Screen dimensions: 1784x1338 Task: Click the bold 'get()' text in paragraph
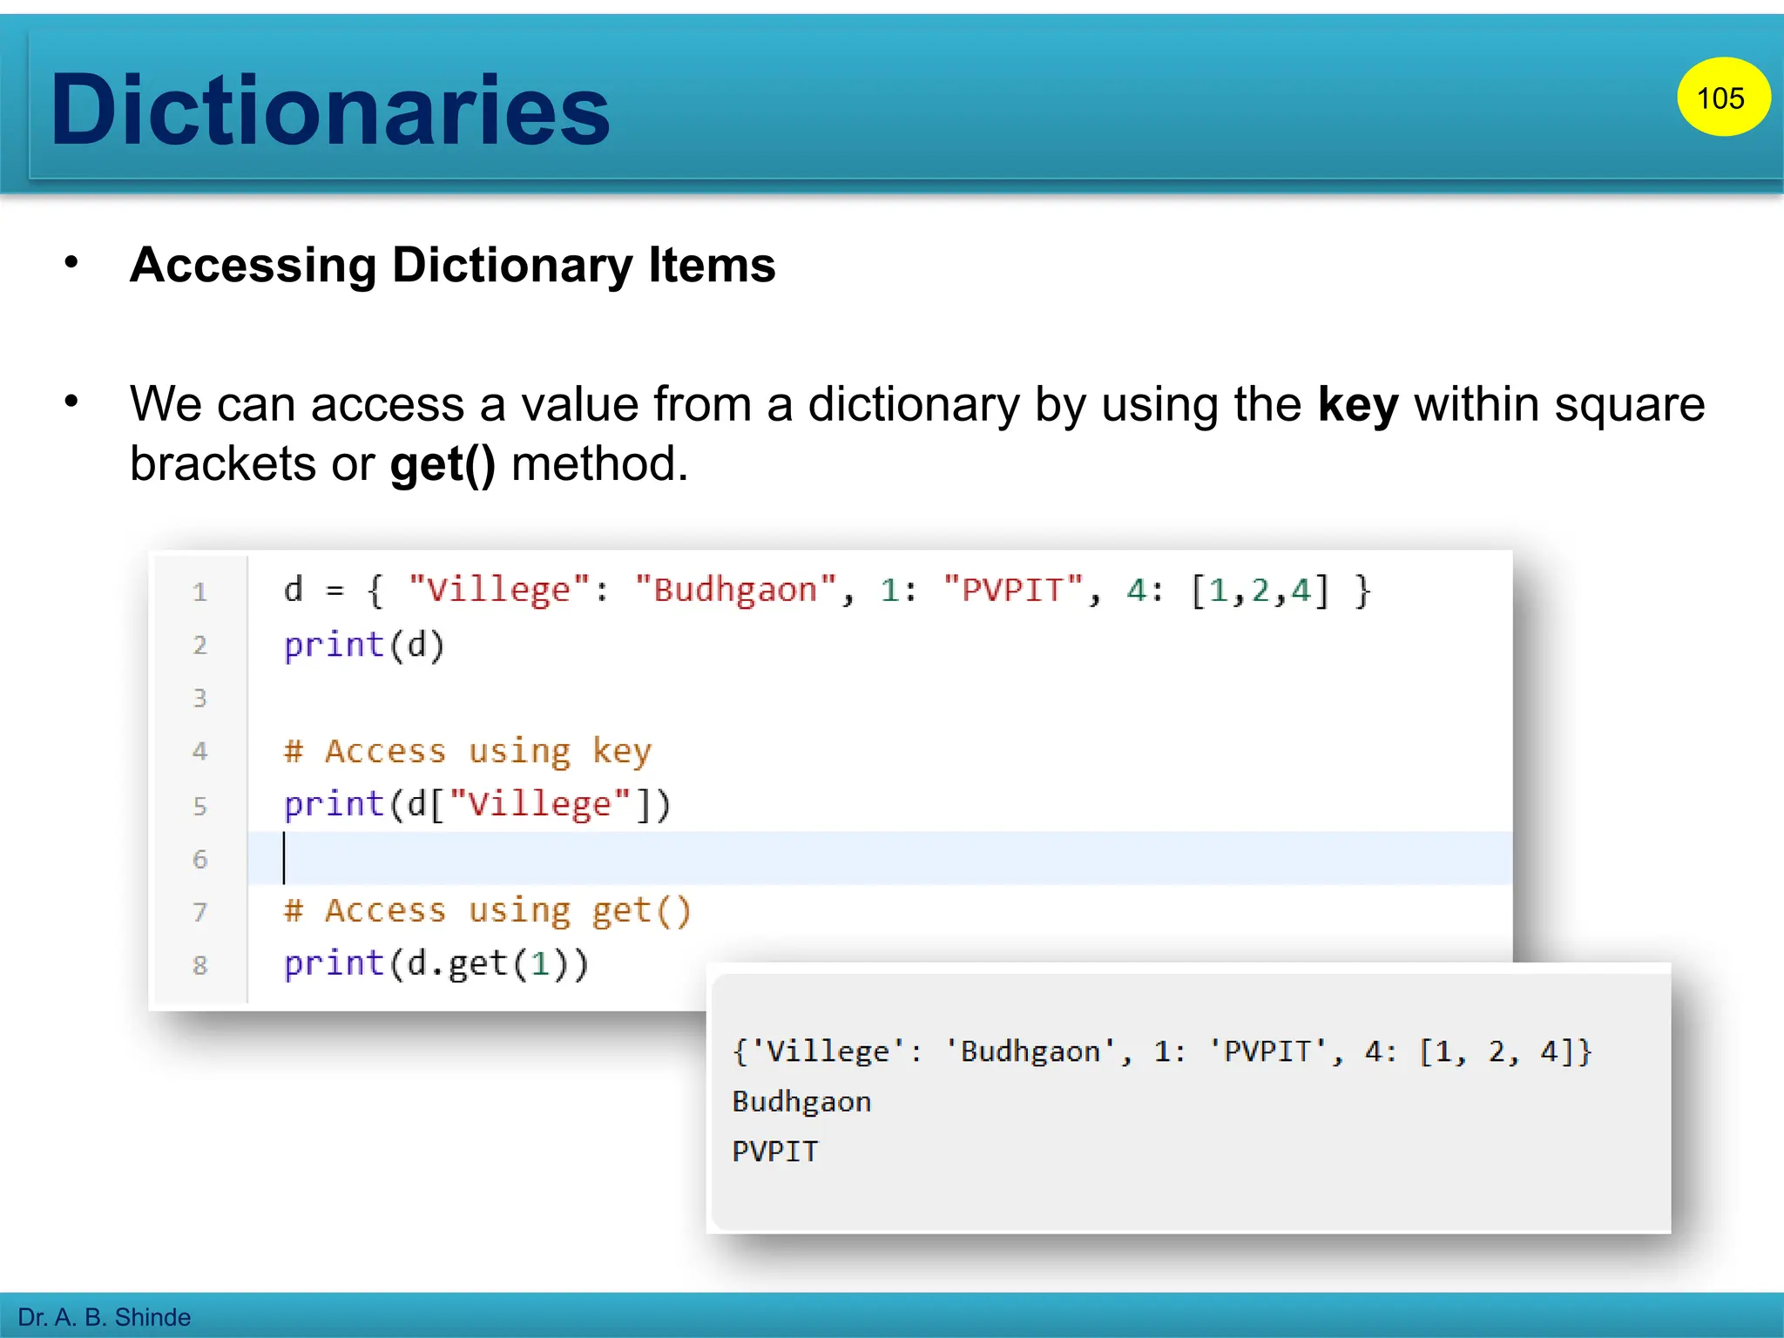(443, 464)
